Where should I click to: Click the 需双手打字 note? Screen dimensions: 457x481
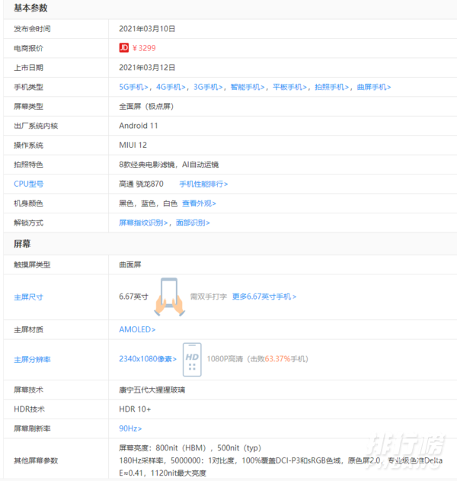coord(209,297)
